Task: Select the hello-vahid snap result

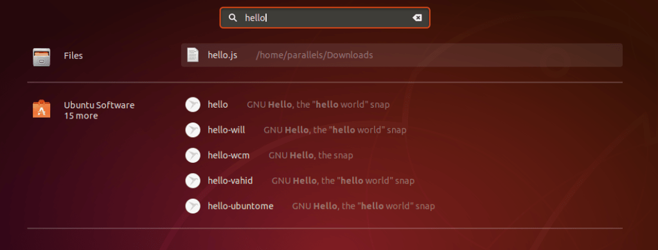Action: [402, 181]
